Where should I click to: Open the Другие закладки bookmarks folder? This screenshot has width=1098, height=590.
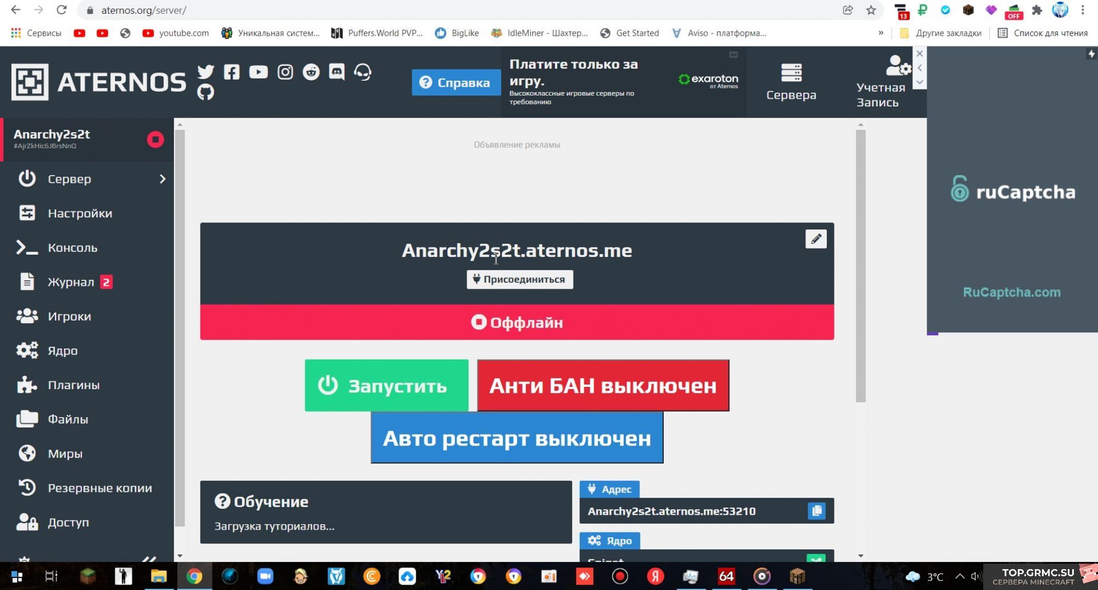click(x=941, y=33)
